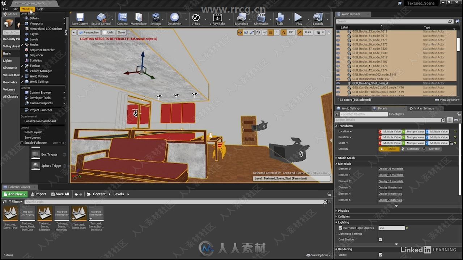Open Source Control from the toolbar

[101, 19]
